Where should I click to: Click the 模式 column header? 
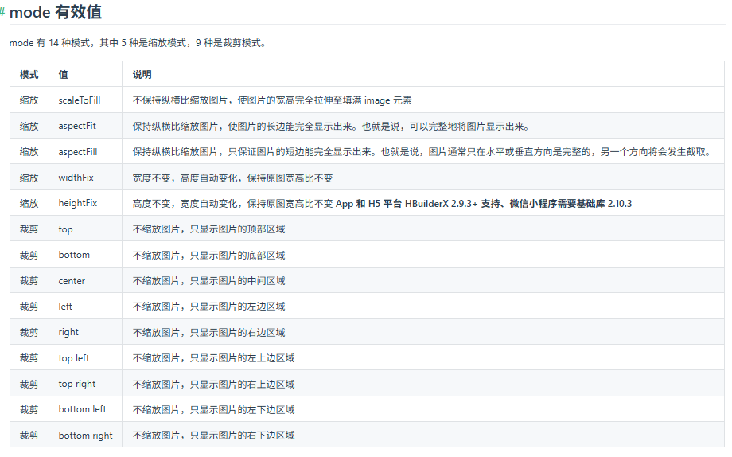click(29, 75)
